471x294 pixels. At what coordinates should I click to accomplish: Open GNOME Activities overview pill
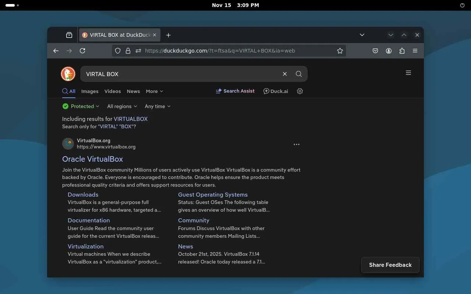tap(12, 5)
